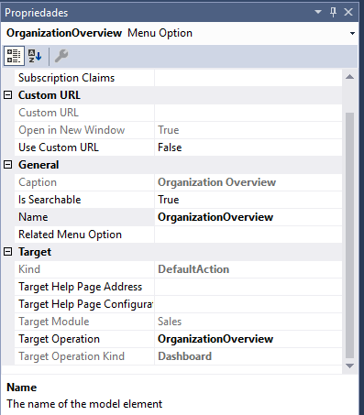Select the Open in New Window property
The image size is (364, 415).
click(x=84, y=130)
